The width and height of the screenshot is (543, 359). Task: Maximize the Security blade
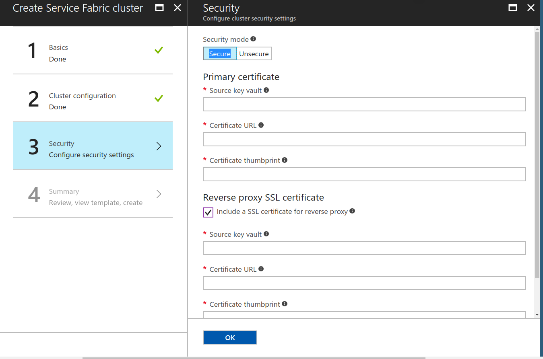(x=513, y=8)
